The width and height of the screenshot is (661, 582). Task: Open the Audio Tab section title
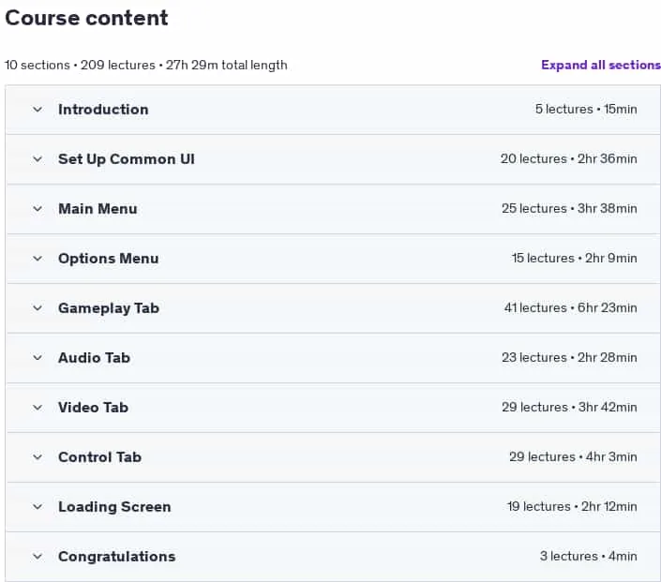point(94,358)
